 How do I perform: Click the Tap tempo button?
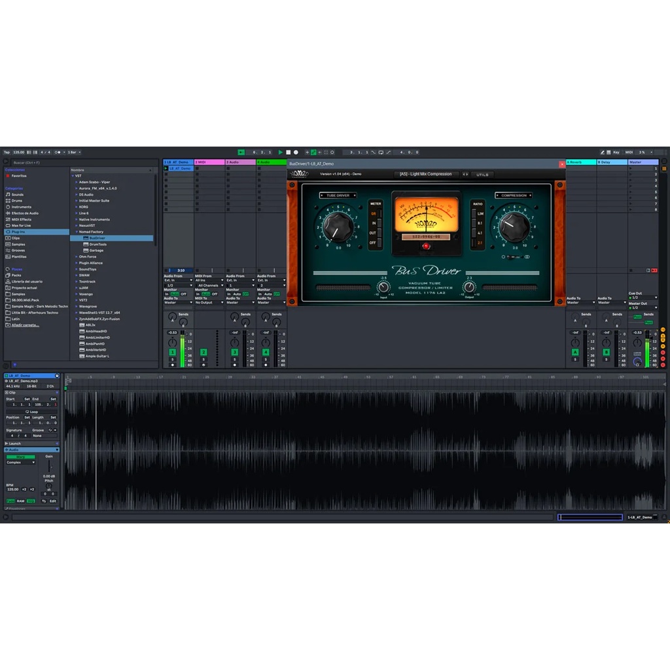[x=7, y=152]
